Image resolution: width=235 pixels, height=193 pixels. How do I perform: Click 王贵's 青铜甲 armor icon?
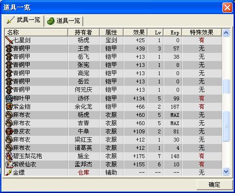click(9, 48)
